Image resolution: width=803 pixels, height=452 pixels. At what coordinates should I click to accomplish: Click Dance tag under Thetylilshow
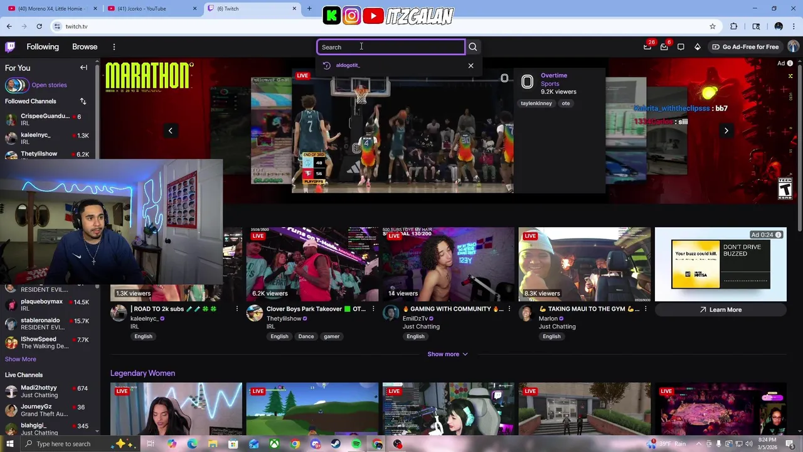pyautogui.click(x=306, y=336)
